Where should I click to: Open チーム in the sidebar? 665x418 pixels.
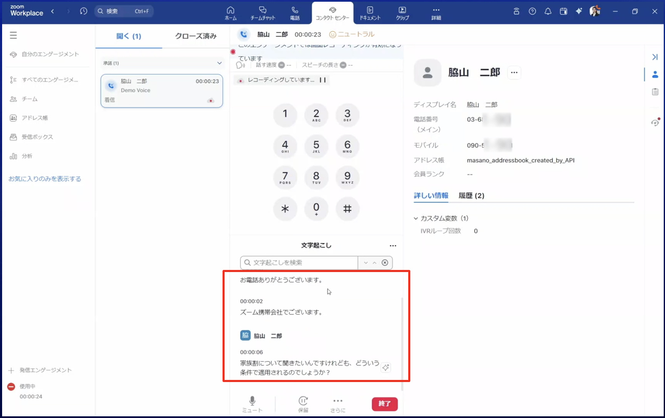[24, 99]
